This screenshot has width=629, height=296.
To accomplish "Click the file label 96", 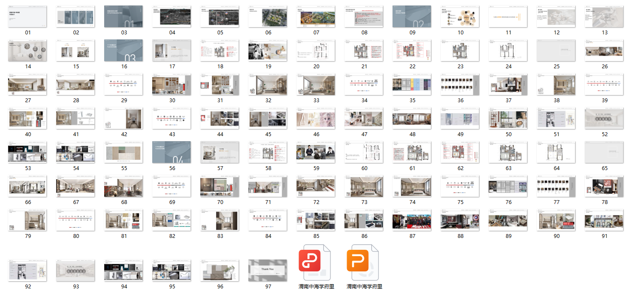I will click(x=220, y=286).
